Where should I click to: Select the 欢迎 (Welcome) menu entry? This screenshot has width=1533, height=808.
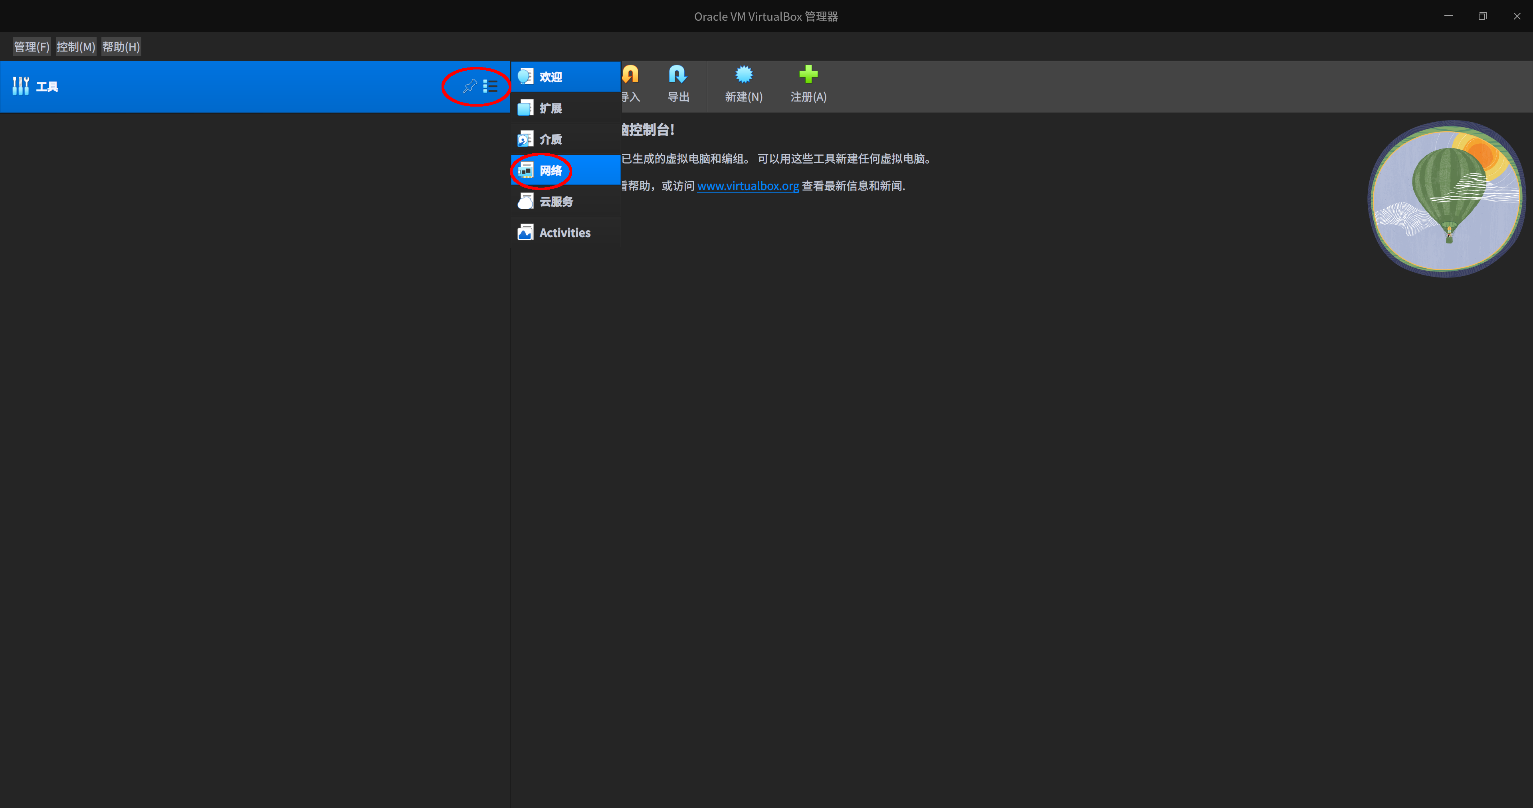click(x=550, y=76)
